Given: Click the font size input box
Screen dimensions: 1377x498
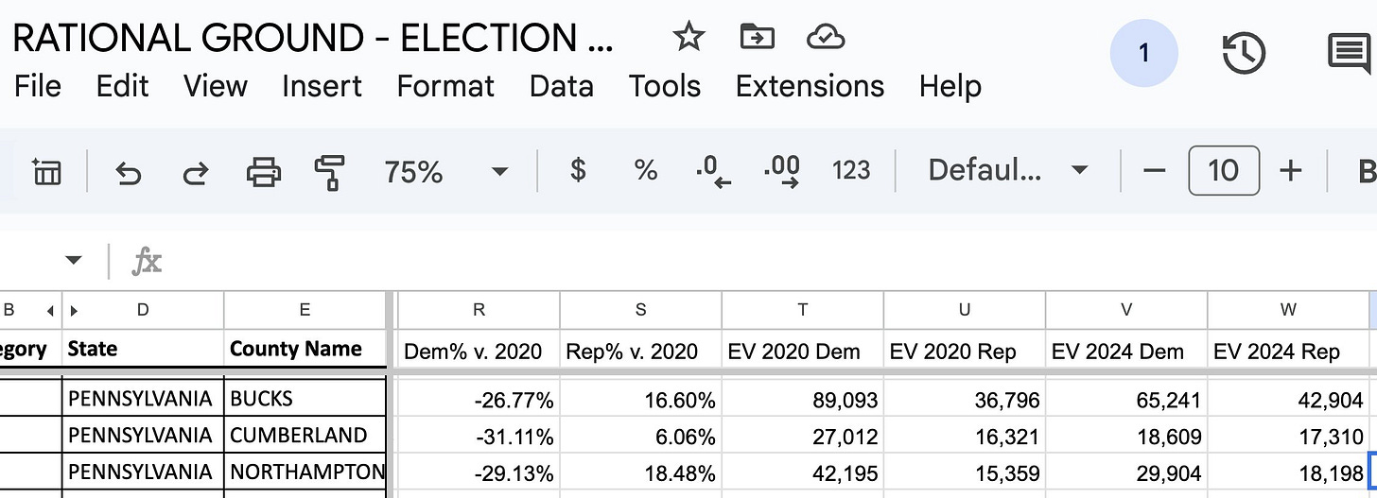Looking at the screenshot, I should pos(1223,170).
